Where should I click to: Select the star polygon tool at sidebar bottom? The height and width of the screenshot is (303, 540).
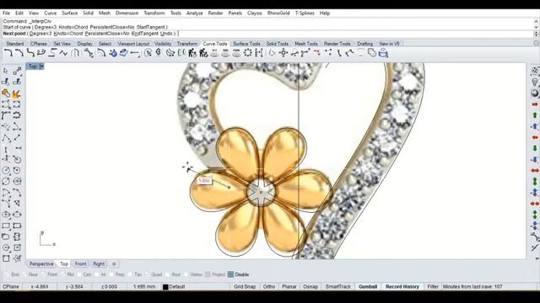click(x=17, y=258)
